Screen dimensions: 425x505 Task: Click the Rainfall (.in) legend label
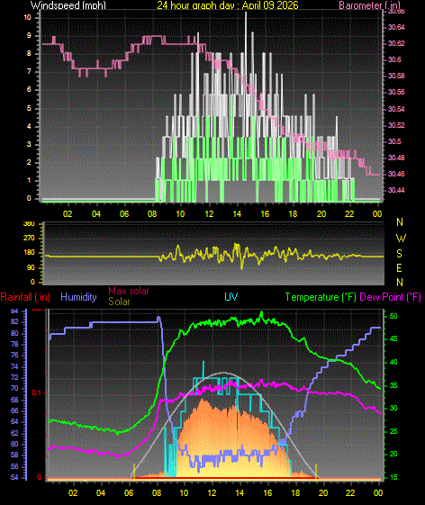pyautogui.click(x=25, y=297)
